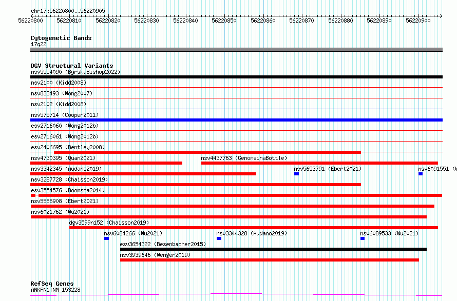This screenshot has width=457, height=301.
Task: Click ruler position 56220880
Action: pos(340,21)
